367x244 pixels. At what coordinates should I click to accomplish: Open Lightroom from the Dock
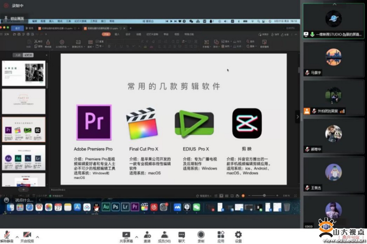(x=125, y=207)
